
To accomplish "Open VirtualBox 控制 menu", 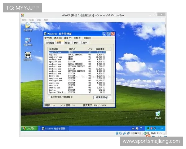I will [24, 20].
